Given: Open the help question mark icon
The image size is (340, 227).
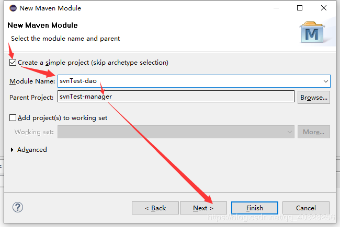Looking at the screenshot, I should [x=18, y=208].
